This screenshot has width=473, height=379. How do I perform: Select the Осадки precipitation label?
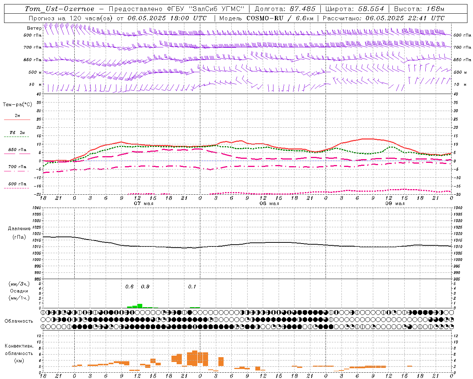click(x=19, y=291)
